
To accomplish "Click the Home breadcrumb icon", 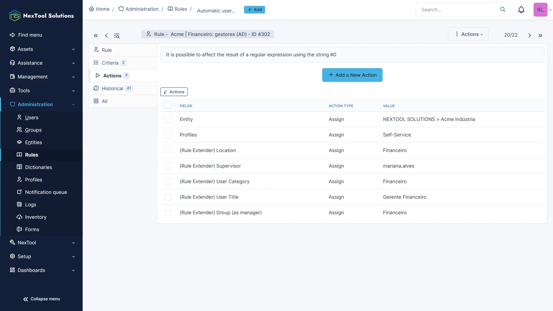I will (92, 9).
